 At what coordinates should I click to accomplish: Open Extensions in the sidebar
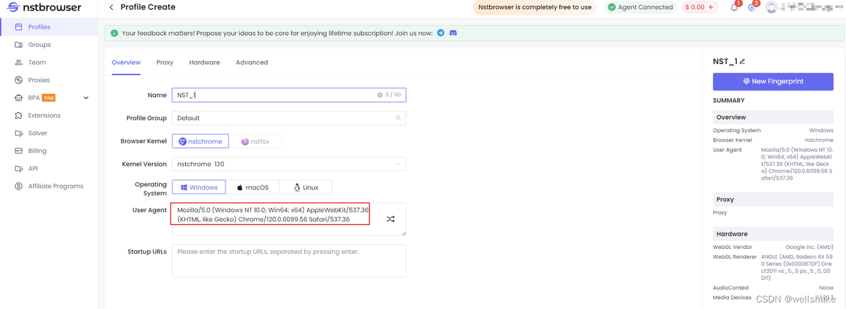(x=48, y=116)
